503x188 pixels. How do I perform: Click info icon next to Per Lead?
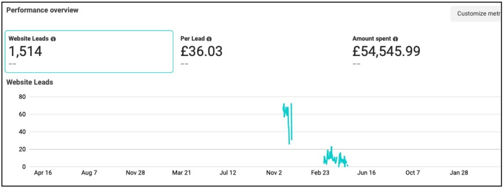209,39
